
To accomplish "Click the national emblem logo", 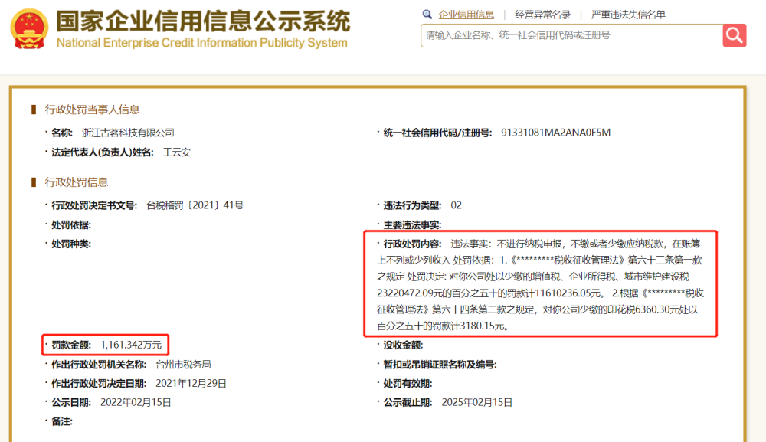I will click(x=29, y=29).
